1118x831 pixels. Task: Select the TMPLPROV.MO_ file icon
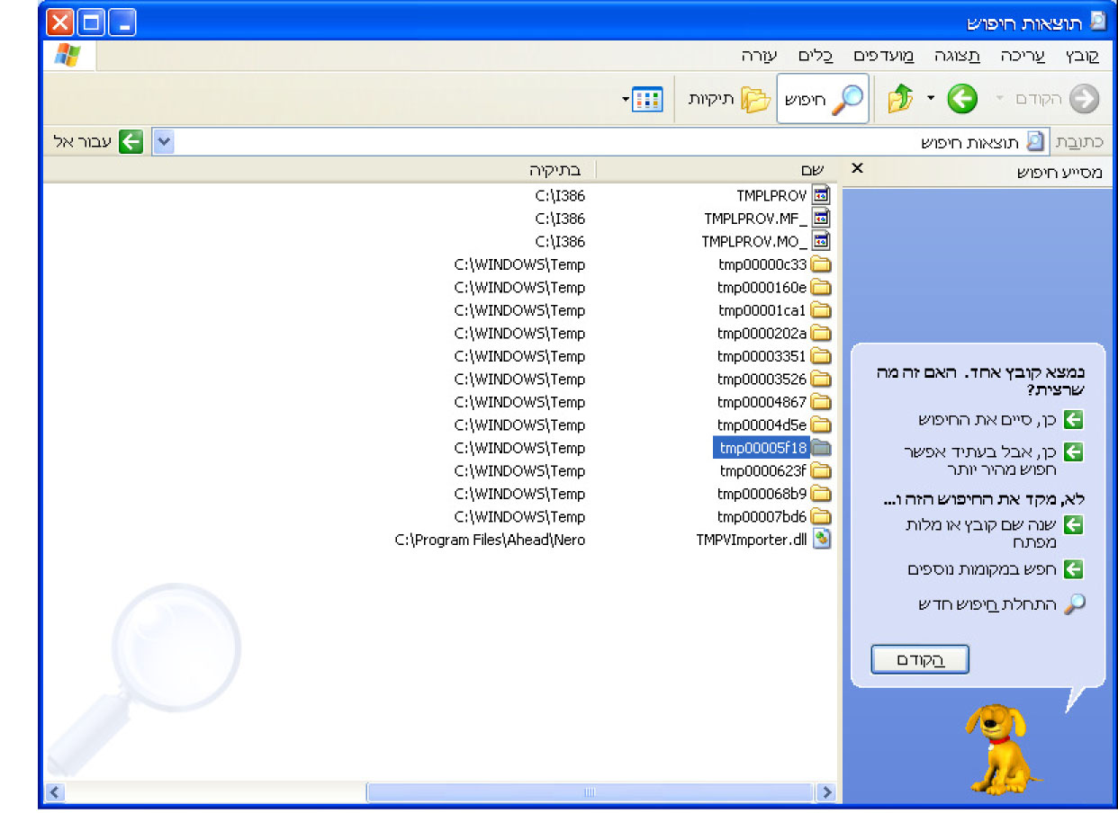click(821, 241)
